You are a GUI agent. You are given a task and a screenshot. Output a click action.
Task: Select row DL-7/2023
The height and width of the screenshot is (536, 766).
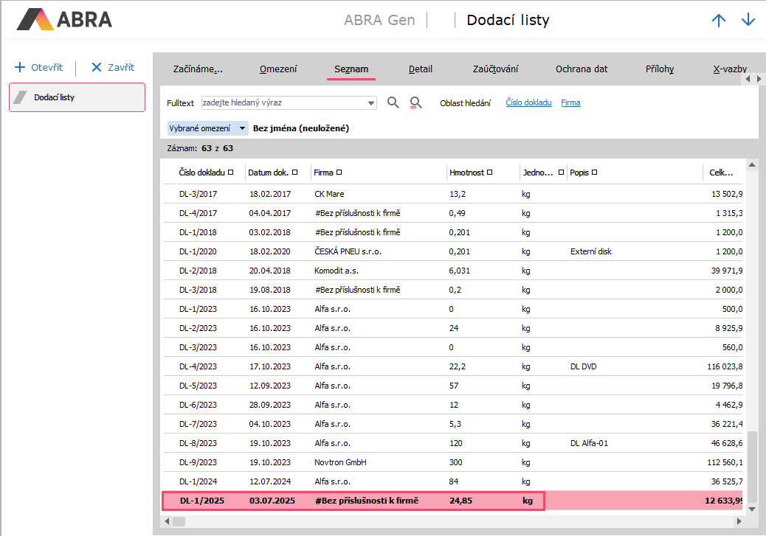(x=453, y=424)
